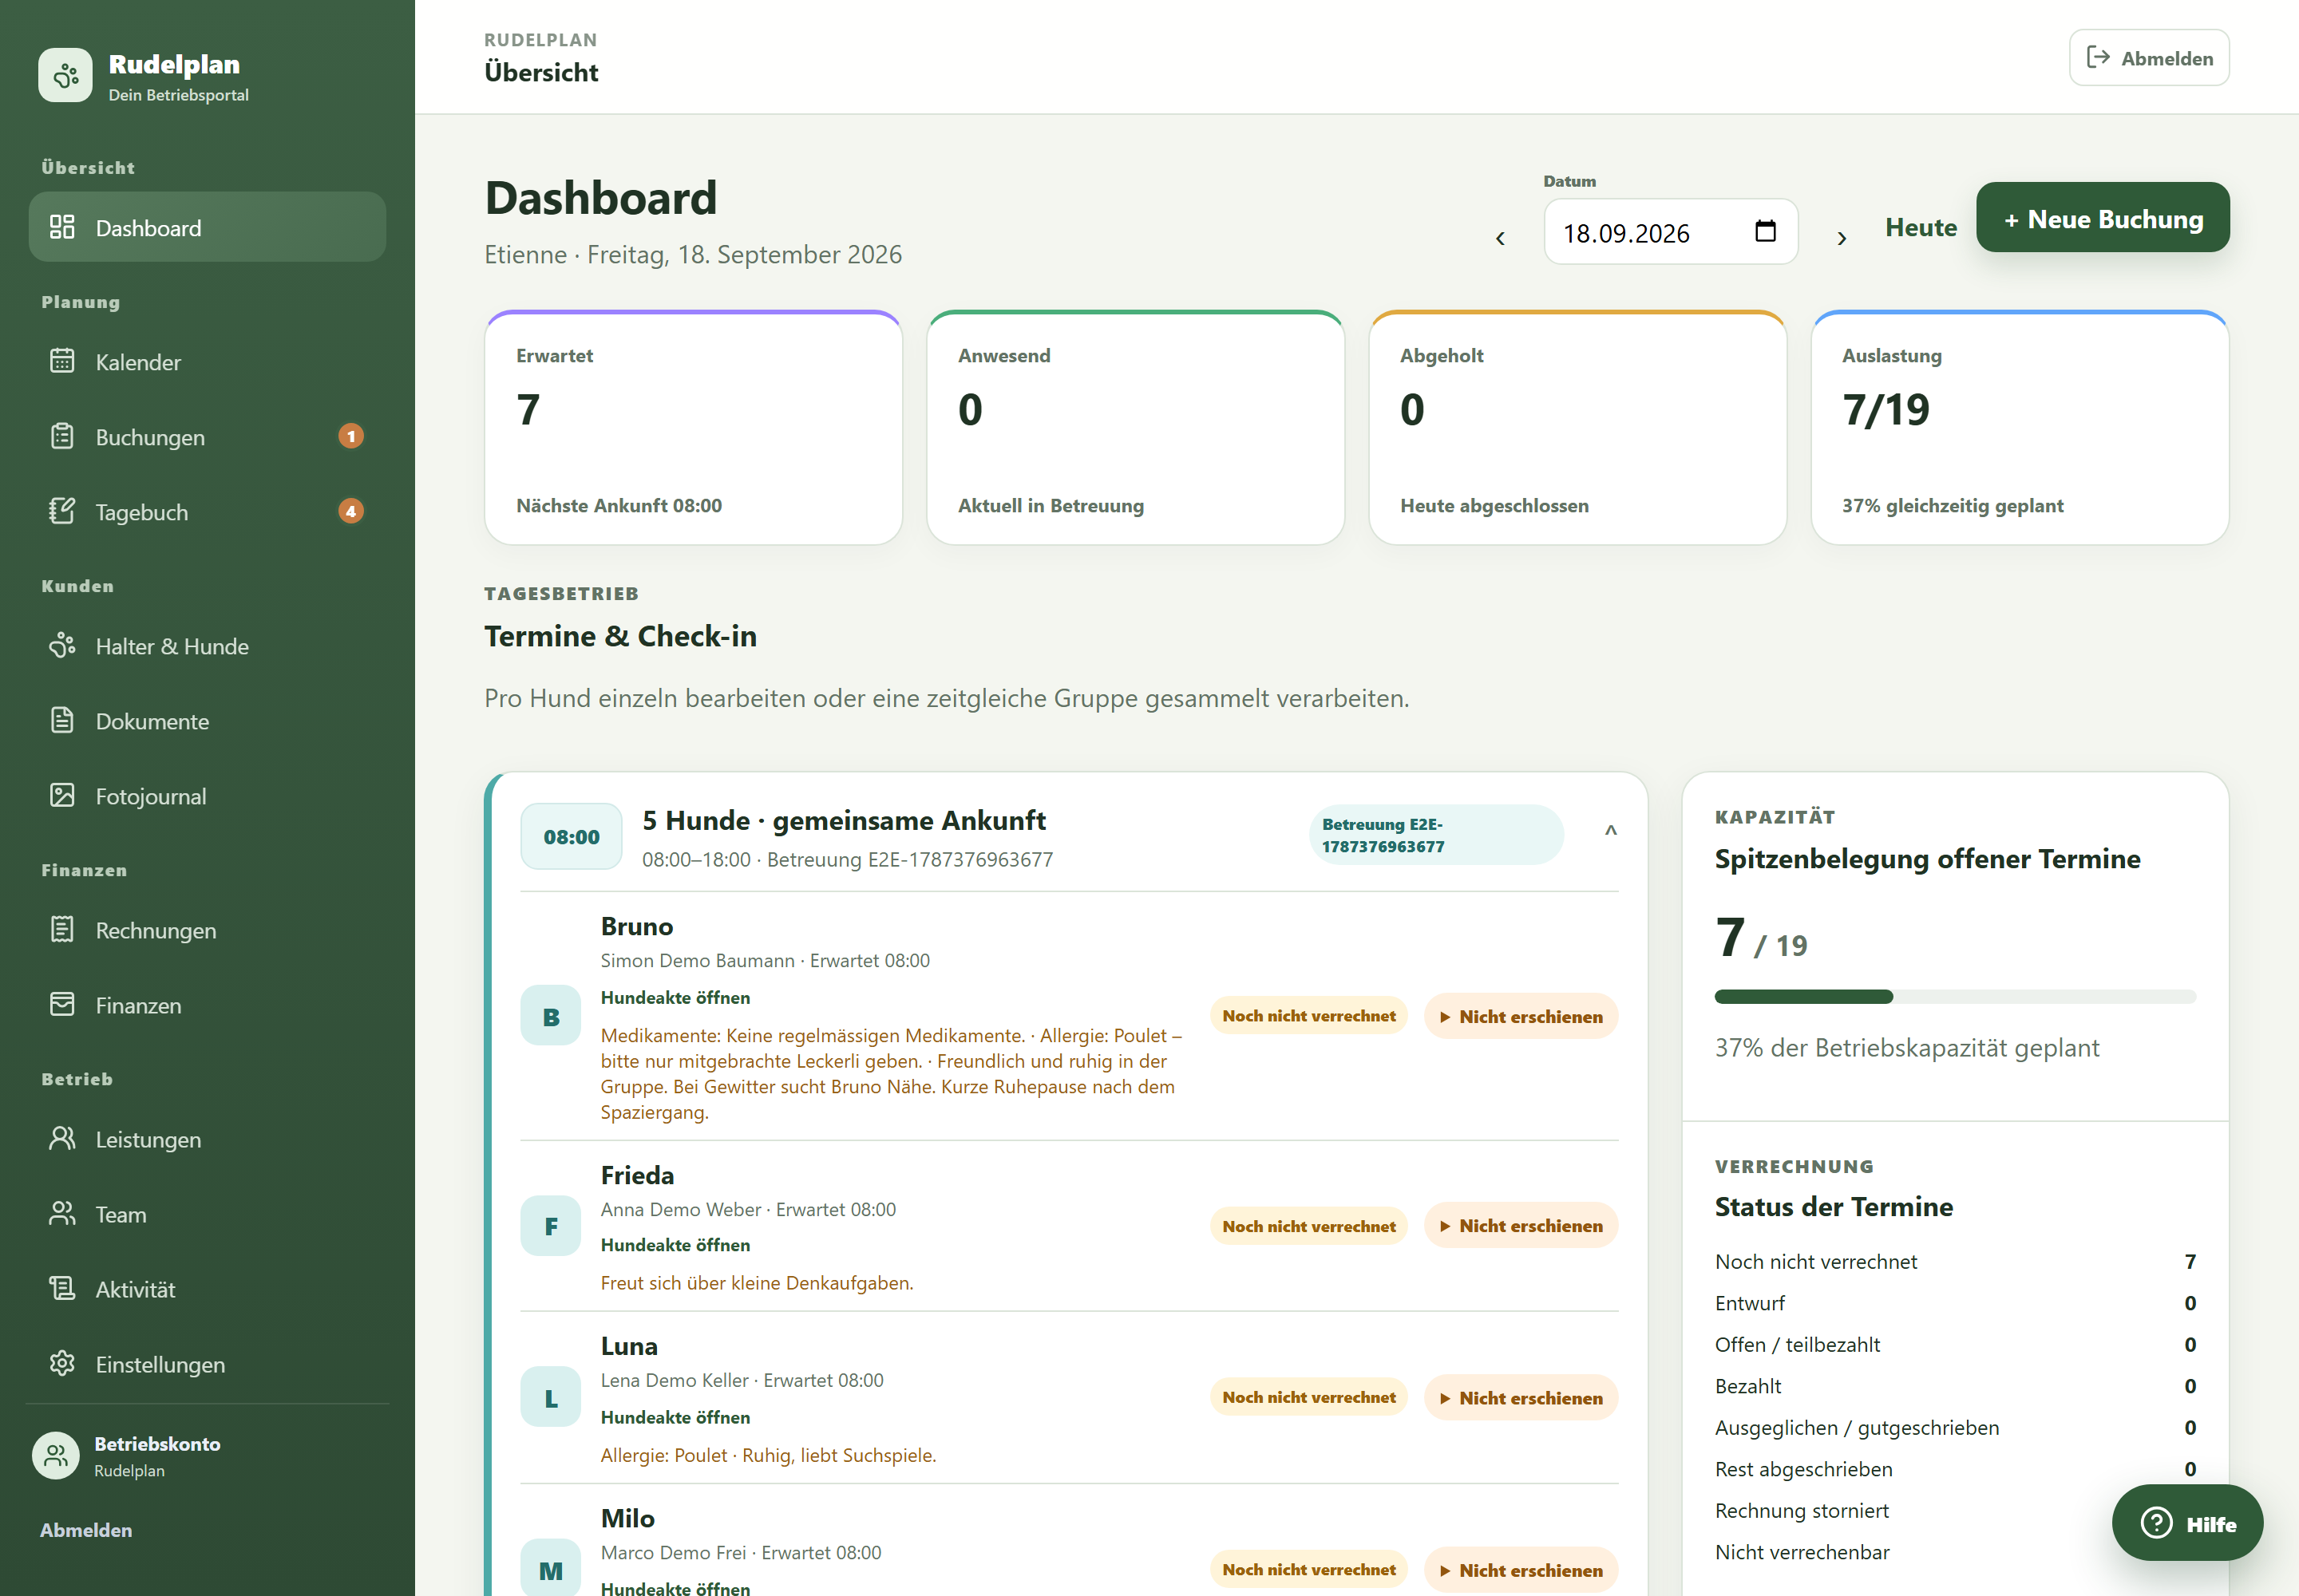The width and height of the screenshot is (2299, 1596).
Task: Click the Kalender calendar icon
Action: [x=62, y=361]
